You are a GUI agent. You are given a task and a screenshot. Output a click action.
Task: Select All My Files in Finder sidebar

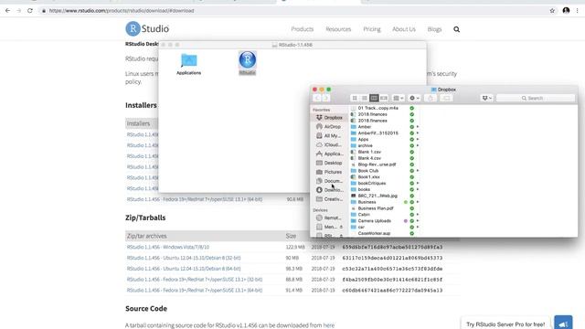pyautogui.click(x=329, y=136)
